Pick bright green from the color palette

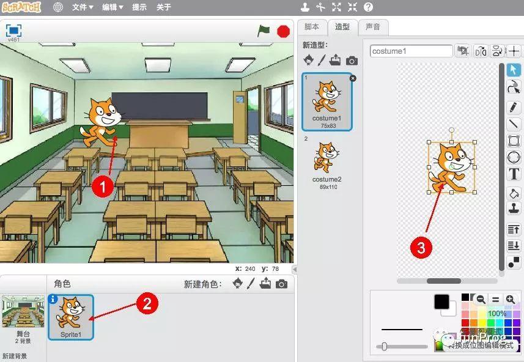coord(491,322)
